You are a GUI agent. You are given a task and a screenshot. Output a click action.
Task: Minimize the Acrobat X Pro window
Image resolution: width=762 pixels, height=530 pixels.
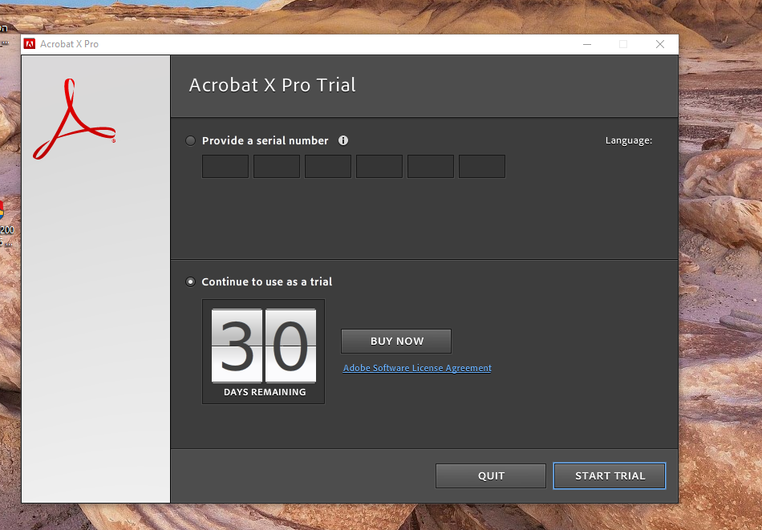click(587, 44)
